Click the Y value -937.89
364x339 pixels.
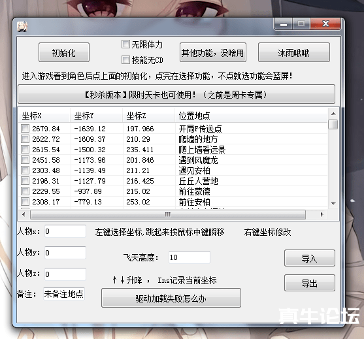88,191
